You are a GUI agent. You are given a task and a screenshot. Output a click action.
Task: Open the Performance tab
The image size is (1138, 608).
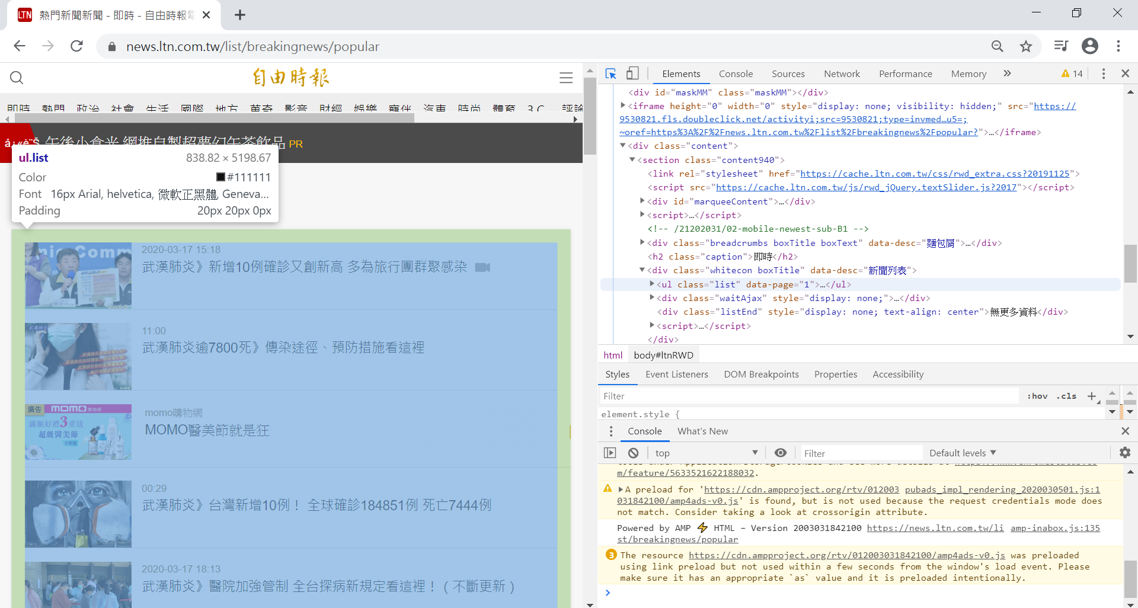click(x=905, y=73)
